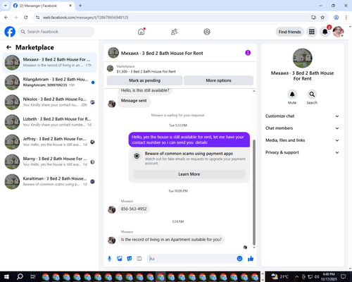This screenshot has width=352, height=282.
Task: Open the Nikolos conversation
Action: [49, 102]
